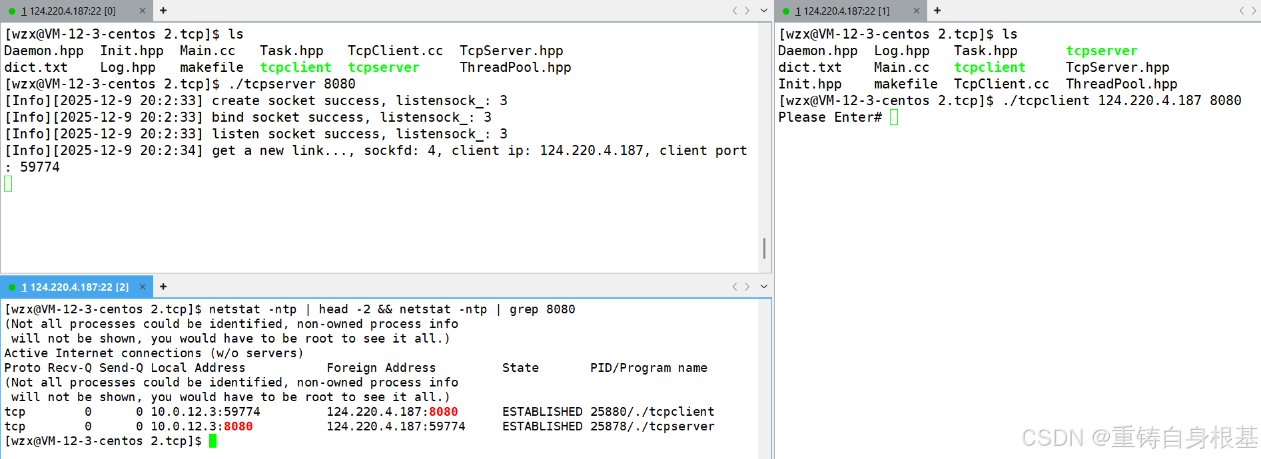Screen dimensions: 1261x459
Task: Click 'makefile' in top-left terminal listing
Action: [212, 67]
